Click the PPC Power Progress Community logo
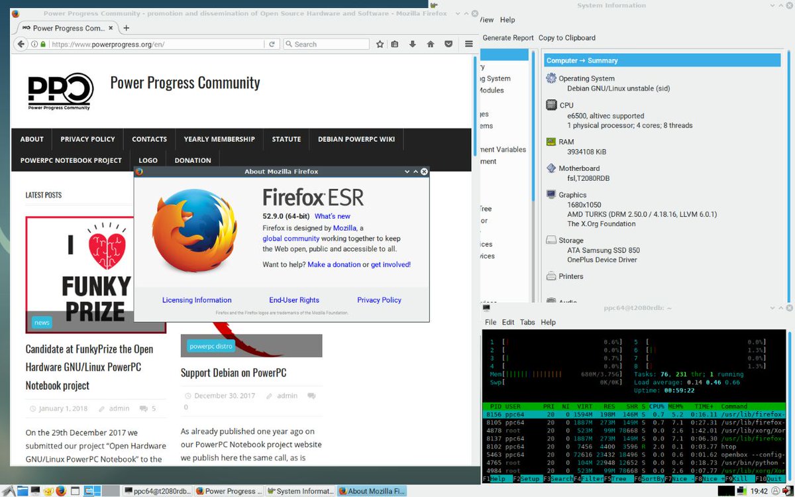 tap(60, 91)
